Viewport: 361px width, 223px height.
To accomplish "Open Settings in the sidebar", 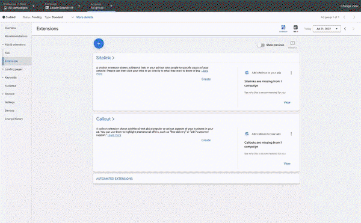I will coord(10,102).
